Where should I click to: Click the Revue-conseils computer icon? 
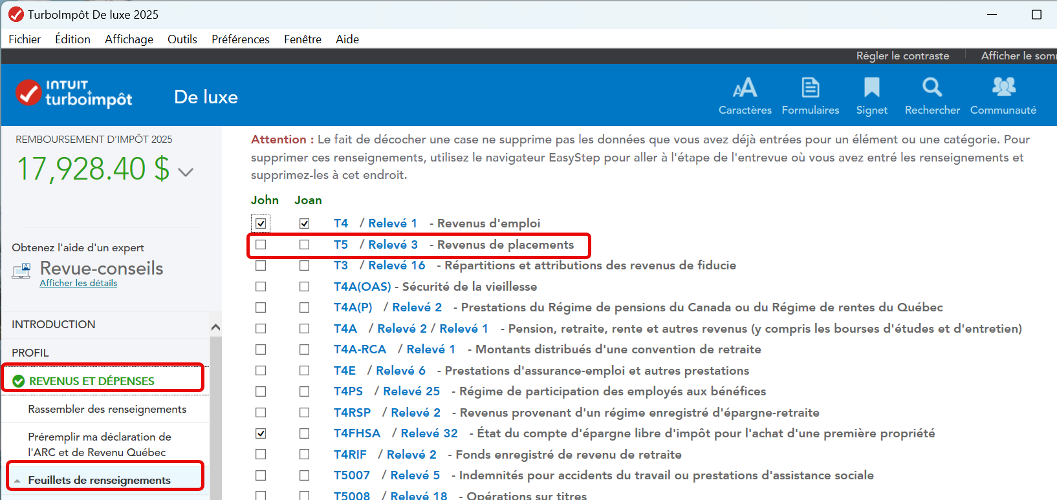(21, 271)
